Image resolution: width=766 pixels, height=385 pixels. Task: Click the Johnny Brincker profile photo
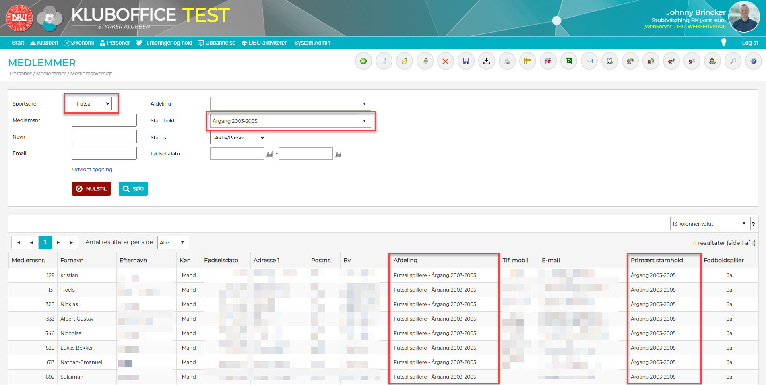[744, 17]
